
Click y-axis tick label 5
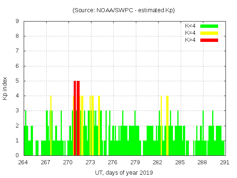click(x=17, y=81)
